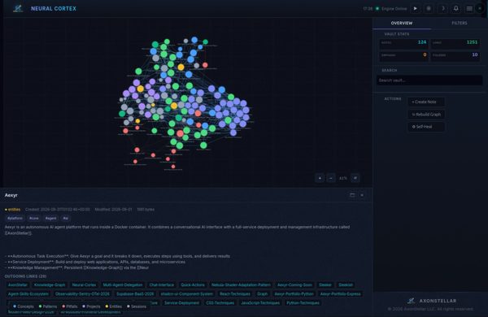The width and height of the screenshot is (488, 317).
Task: Click the #platform tag
Action: (15, 219)
